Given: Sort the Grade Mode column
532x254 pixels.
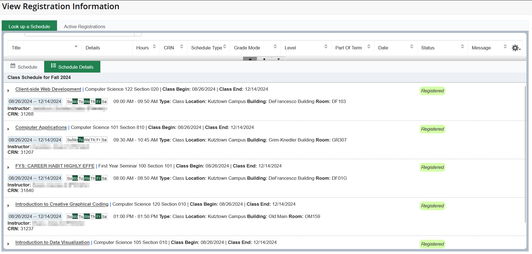Looking at the screenshot, I should pyautogui.click(x=275, y=47).
